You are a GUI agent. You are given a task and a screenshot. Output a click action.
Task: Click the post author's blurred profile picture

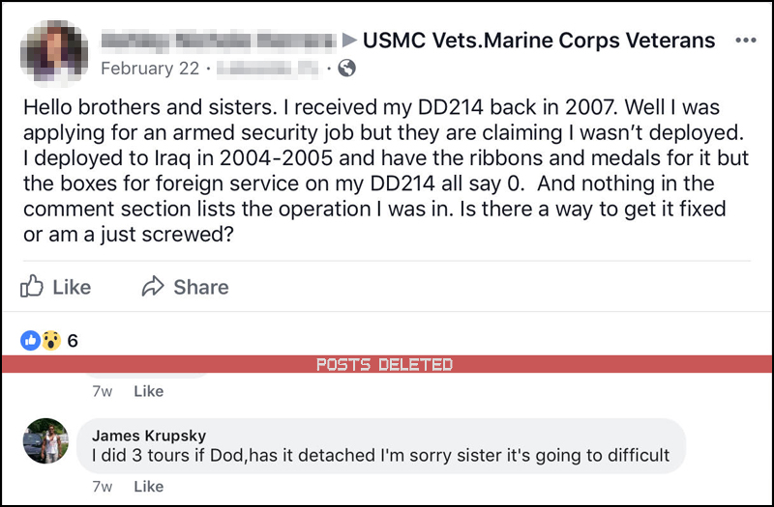tap(53, 49)
